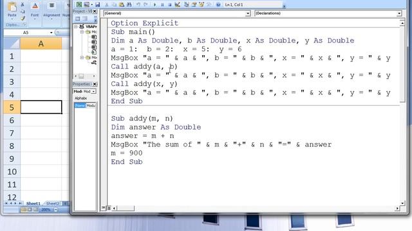Click Full Module View button at bottom
This screenshot has width=412, height=231.
tap(109, 208)
